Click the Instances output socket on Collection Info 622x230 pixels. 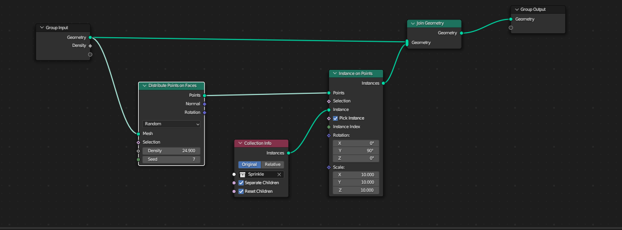pos(288,153)
